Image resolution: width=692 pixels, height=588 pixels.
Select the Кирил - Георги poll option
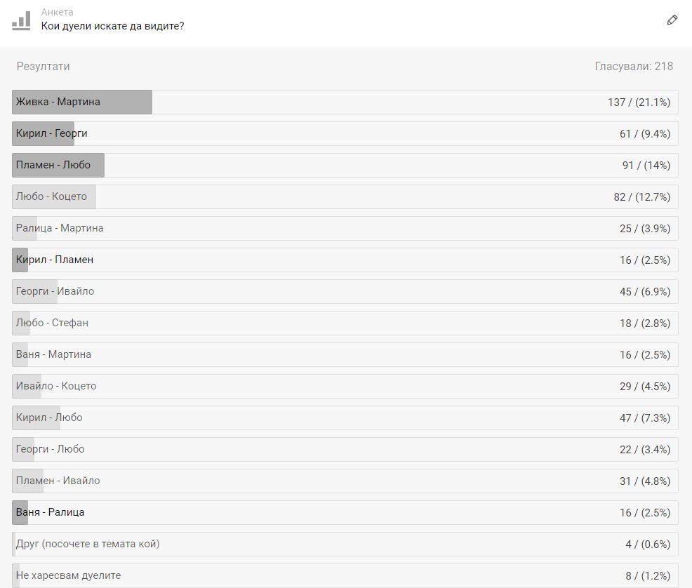345,133
